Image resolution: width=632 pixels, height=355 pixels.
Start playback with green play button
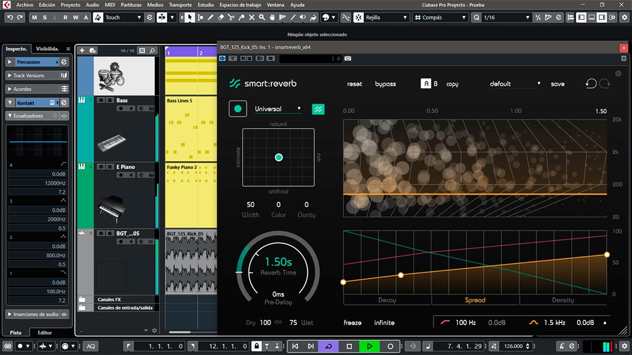370,346
